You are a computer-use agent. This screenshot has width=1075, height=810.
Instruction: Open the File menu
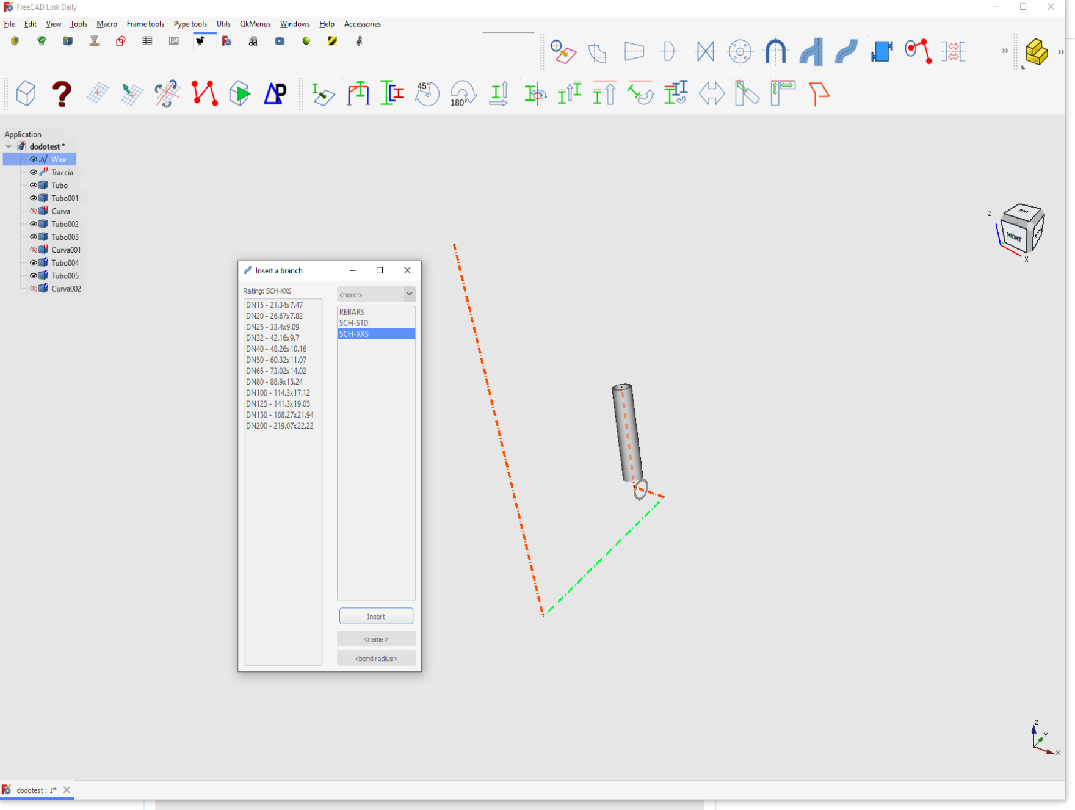(9, 24)
